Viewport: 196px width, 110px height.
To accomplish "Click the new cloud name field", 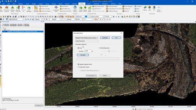I will coord(90,71).
